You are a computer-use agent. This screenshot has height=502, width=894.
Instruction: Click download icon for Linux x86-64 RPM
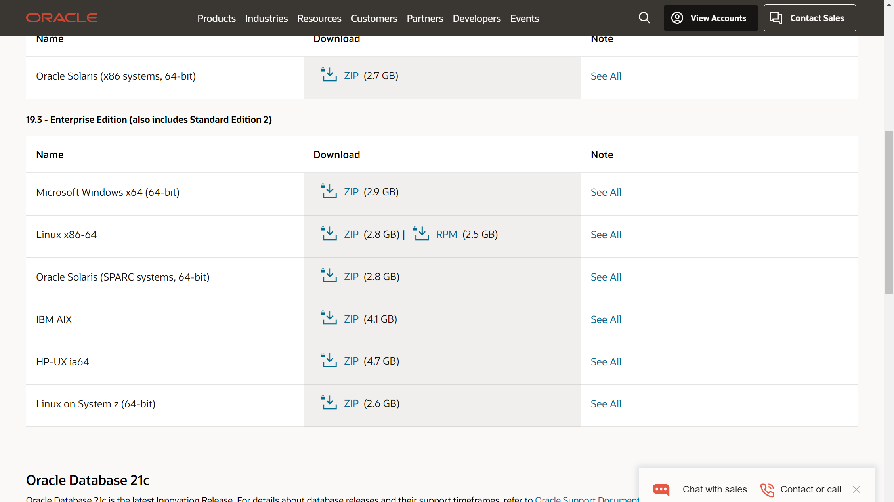pos(421,234)
